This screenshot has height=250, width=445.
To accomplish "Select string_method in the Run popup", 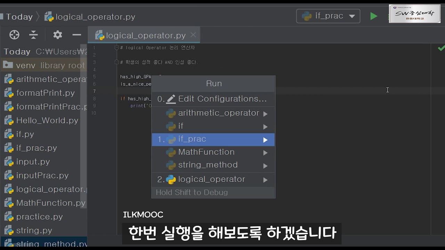I will click(213, 165).
